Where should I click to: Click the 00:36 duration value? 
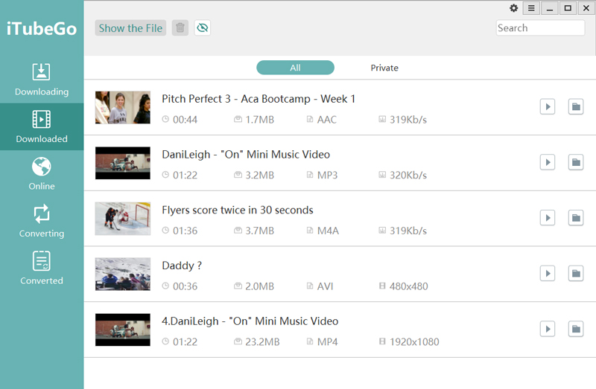pos(185,286)
